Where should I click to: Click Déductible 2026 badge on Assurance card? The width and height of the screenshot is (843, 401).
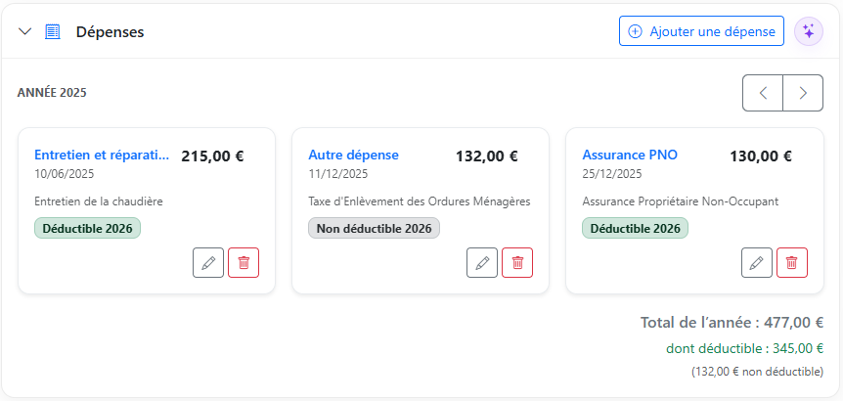click(635, 228)
